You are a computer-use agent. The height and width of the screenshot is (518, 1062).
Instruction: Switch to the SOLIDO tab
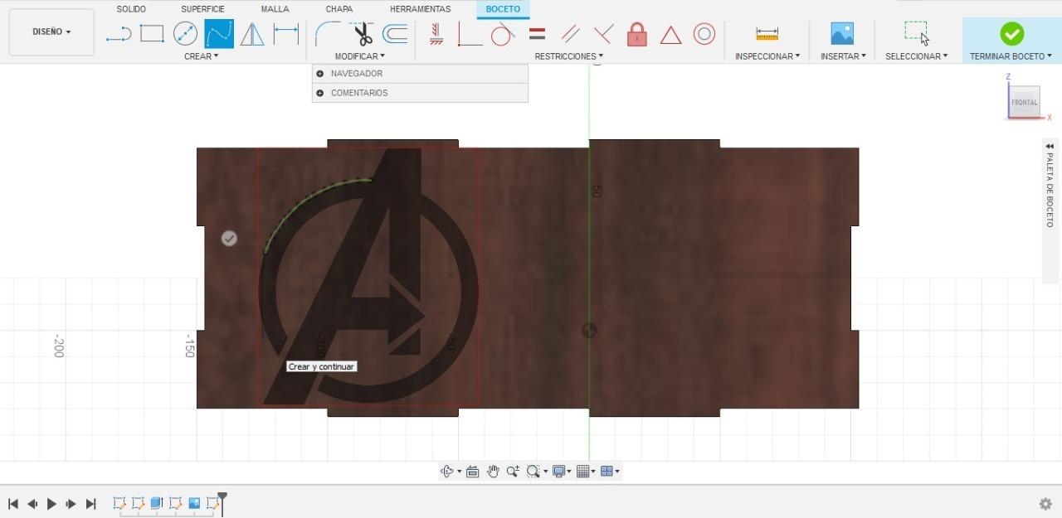131,9
